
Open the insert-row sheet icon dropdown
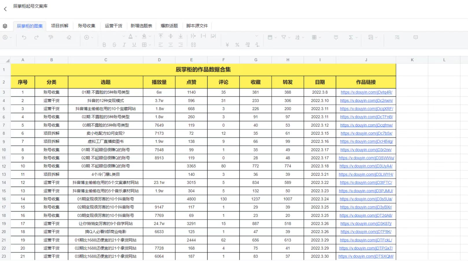tap(373, 37)
